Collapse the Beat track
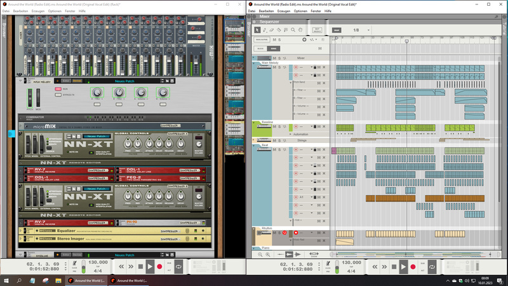Screen dimensions: 508x286 tap(253, 146)
